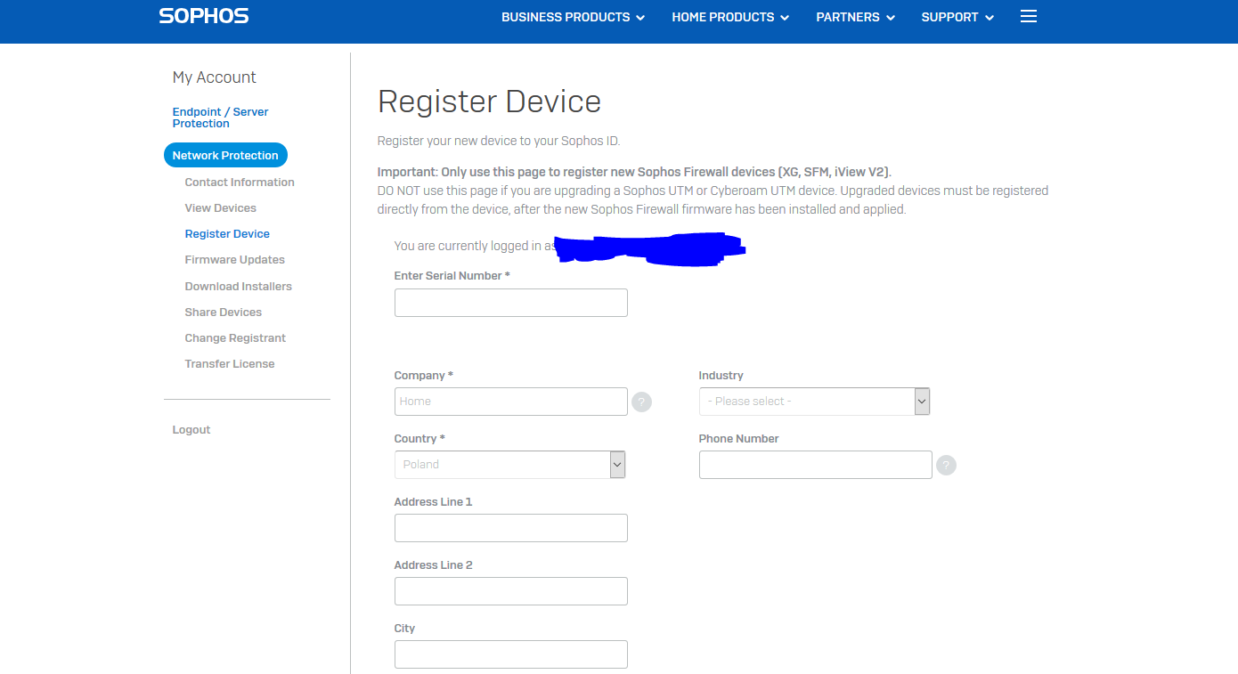Click the Register Device page title
This screenshot has width=1238, height=674.
pos(489,102)
